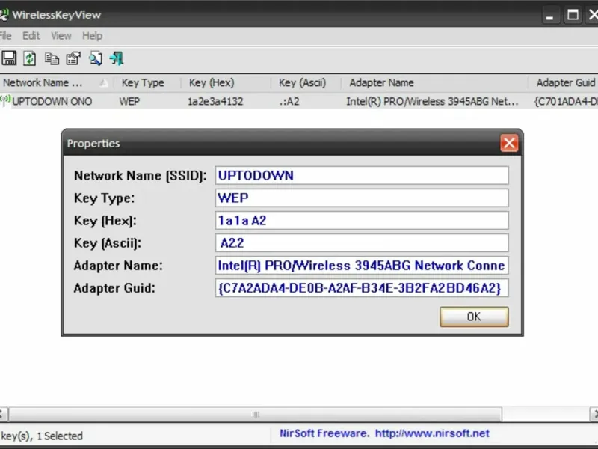The width and height of the screenshot is (598, 449).
Task: Open the nirsoft.net link in status bar
Action: (x=432, y=433)
